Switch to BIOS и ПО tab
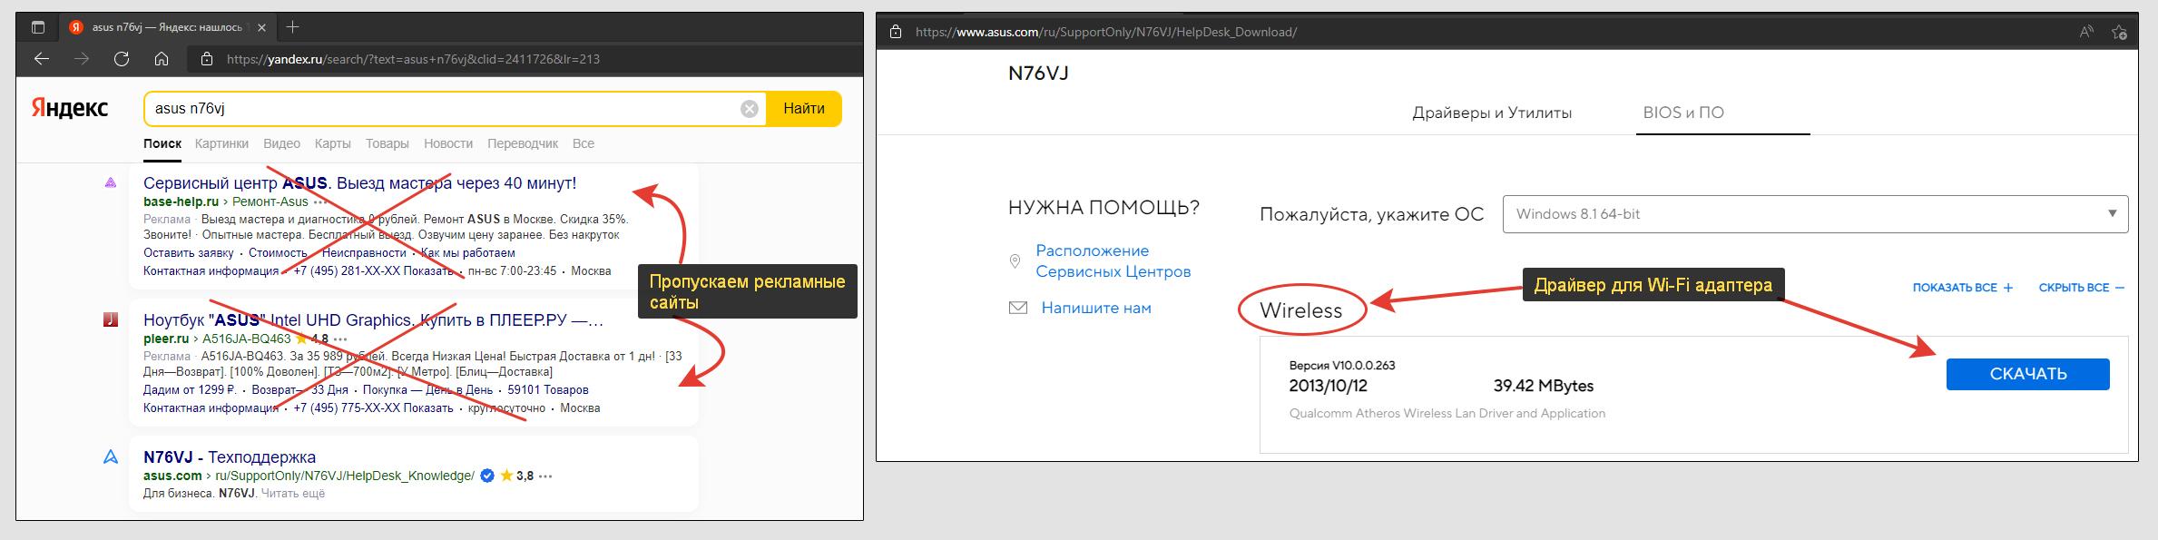 point(1683,113)
